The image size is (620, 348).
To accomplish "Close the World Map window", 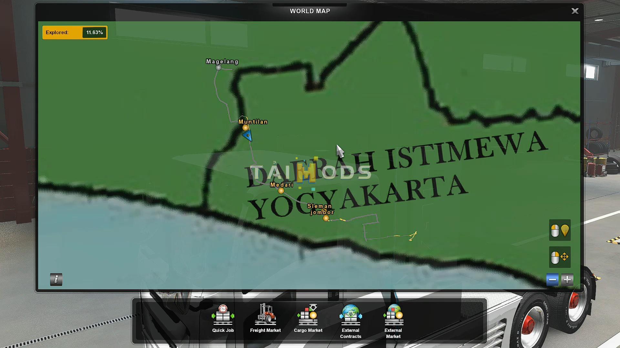I will coord(575,11).
